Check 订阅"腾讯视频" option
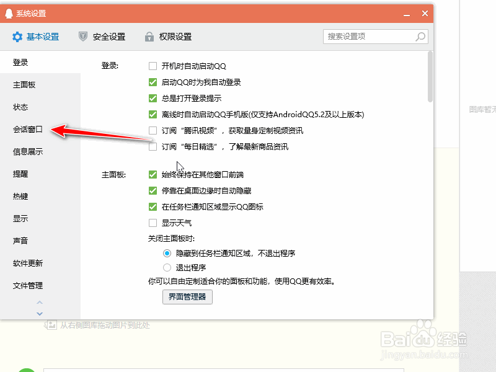This screenshot has height=372, width=496. [x=153, y=131]
